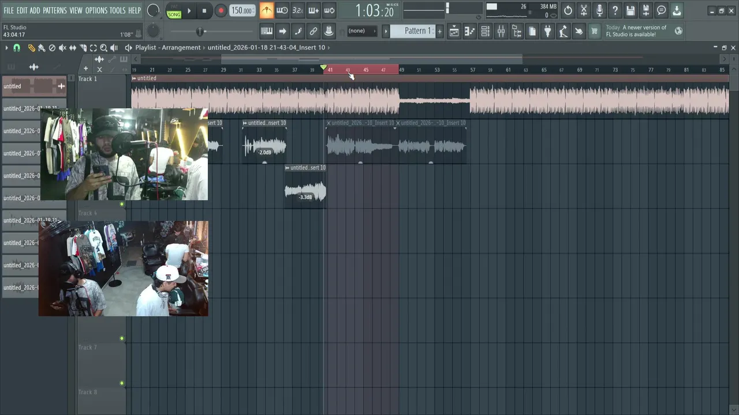Screen dimensions: 739x415
Task: Click the one-click audio recording microphone icon
Action: pos(599,10)
